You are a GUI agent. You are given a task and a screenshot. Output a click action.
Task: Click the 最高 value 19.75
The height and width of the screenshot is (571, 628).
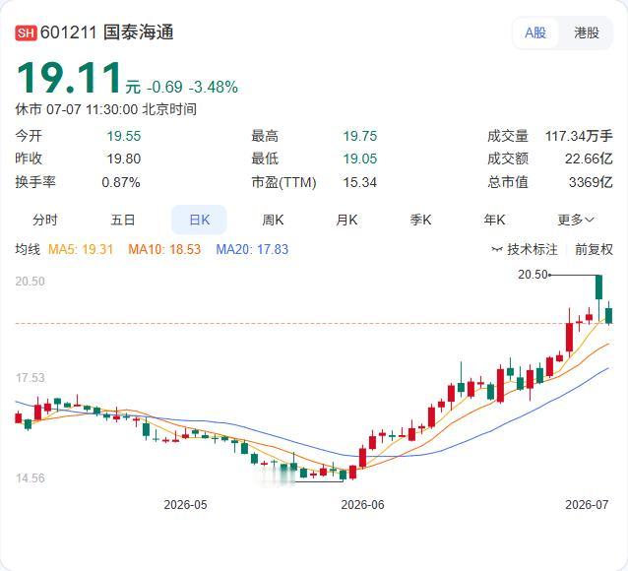(359, 136)
